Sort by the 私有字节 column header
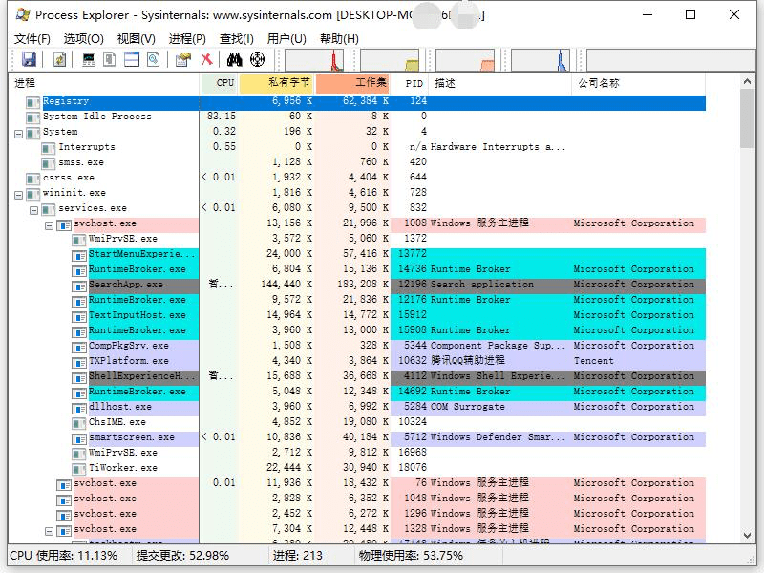Screen dimensions: 764x573 [x=276, y=83]
